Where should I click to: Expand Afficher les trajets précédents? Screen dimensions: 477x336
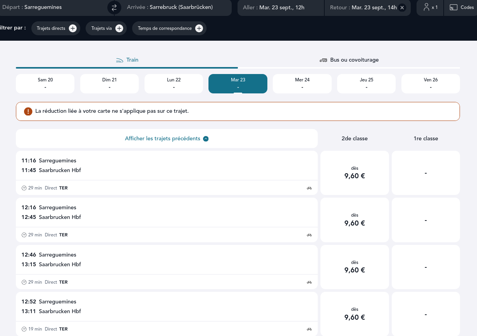click(167, 138)
